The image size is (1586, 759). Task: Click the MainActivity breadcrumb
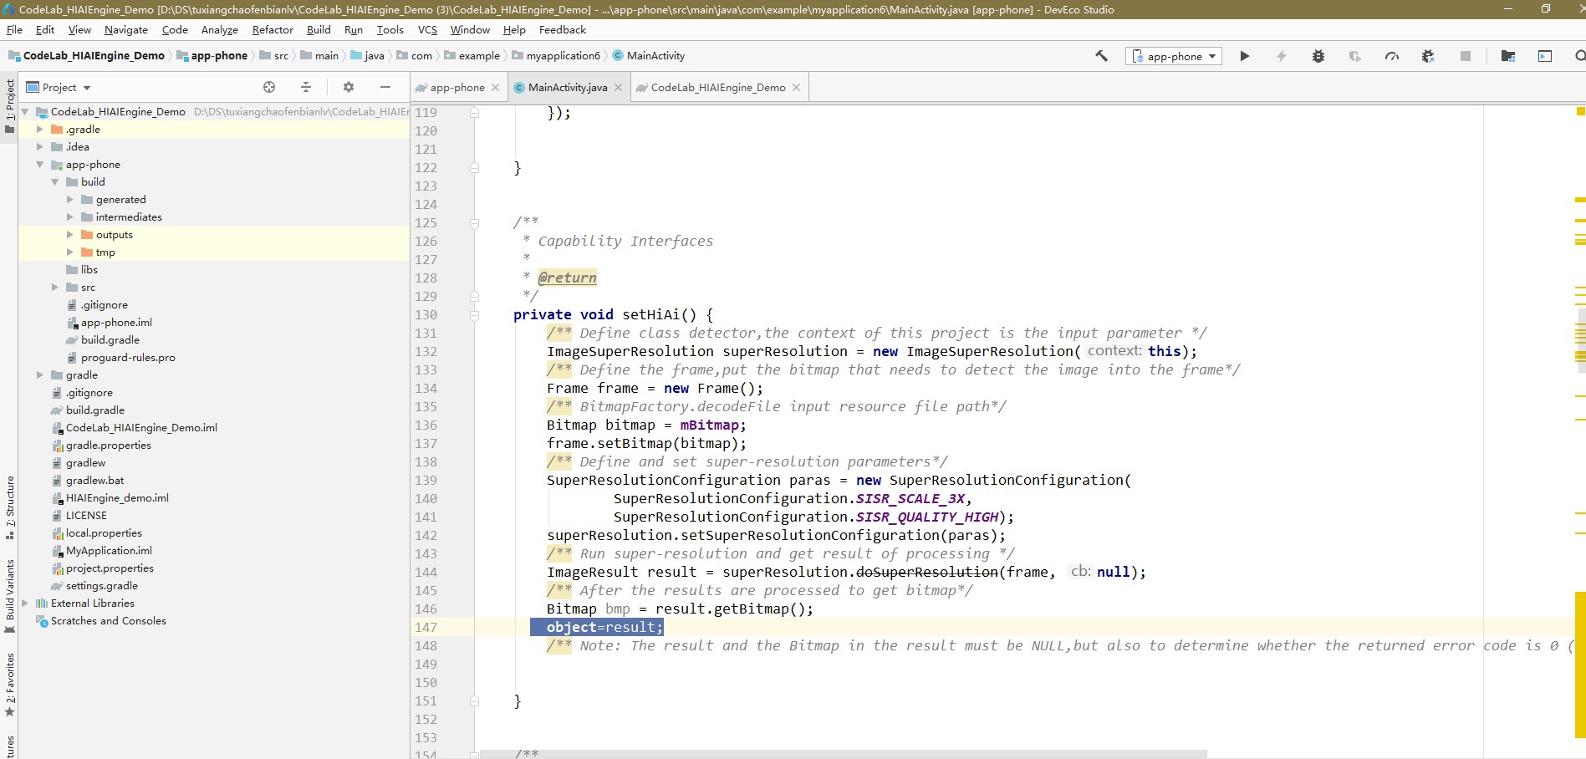click(649, 56)
